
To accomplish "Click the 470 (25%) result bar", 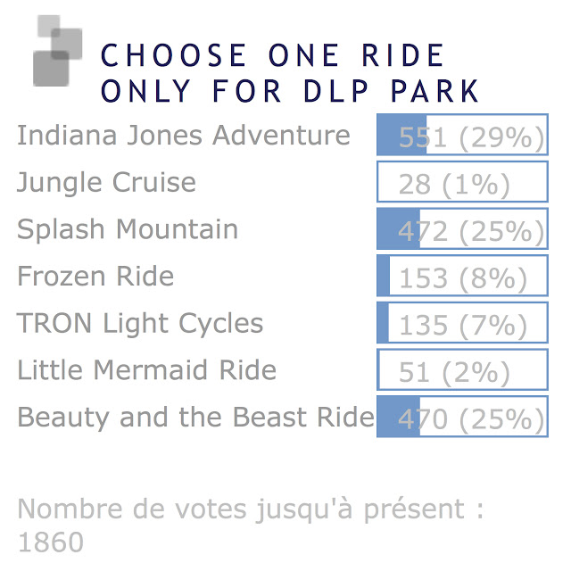I will pos(462,417).
